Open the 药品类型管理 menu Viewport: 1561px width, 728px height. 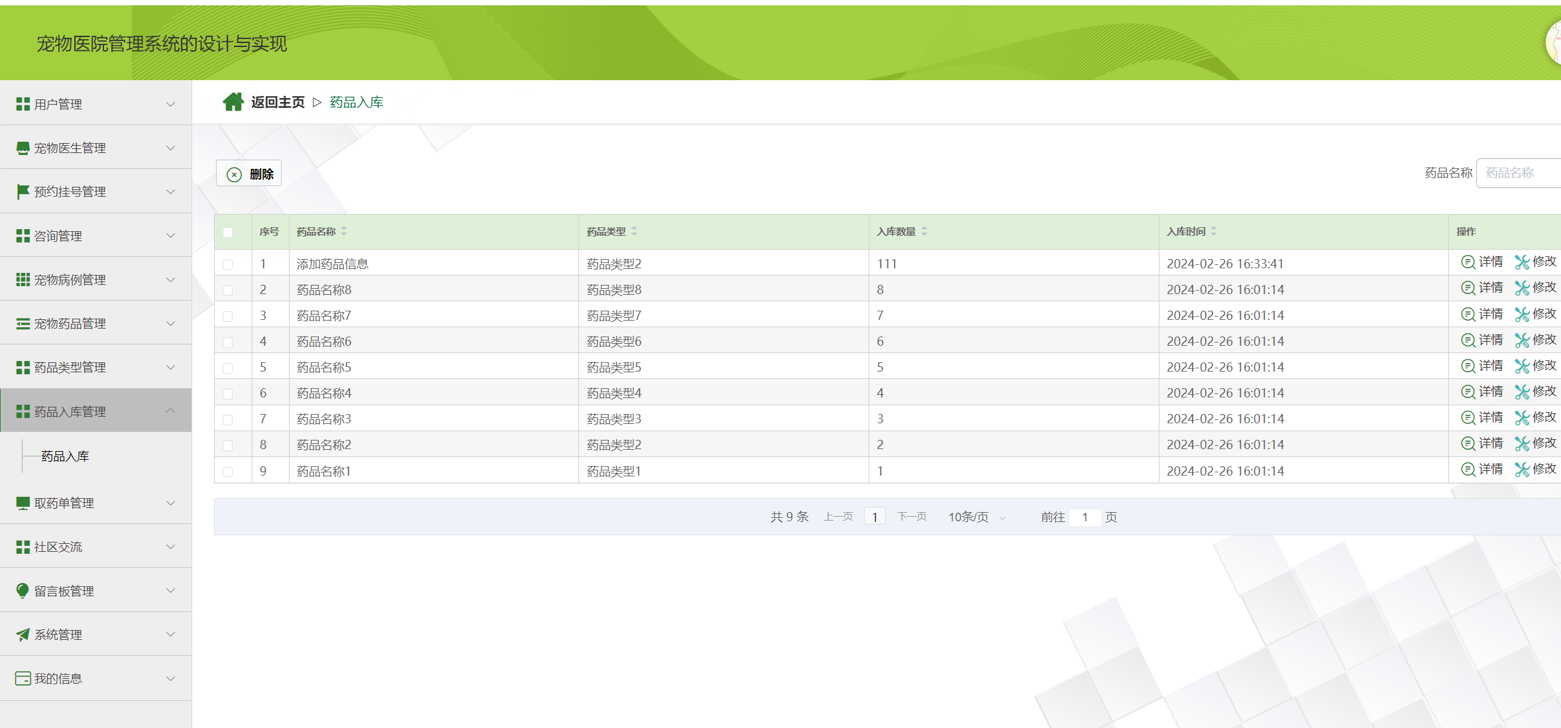(96, 367)
